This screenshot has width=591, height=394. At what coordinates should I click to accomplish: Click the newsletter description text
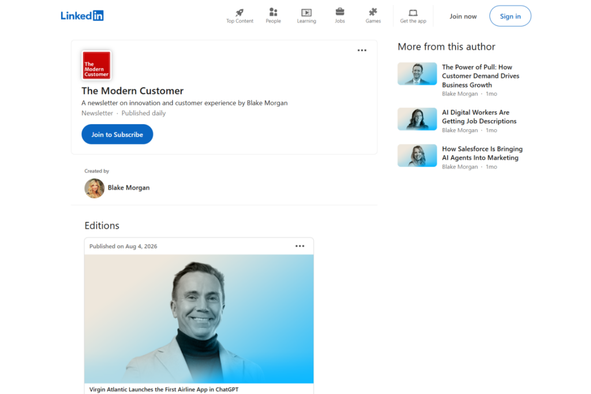pos(184,103)
